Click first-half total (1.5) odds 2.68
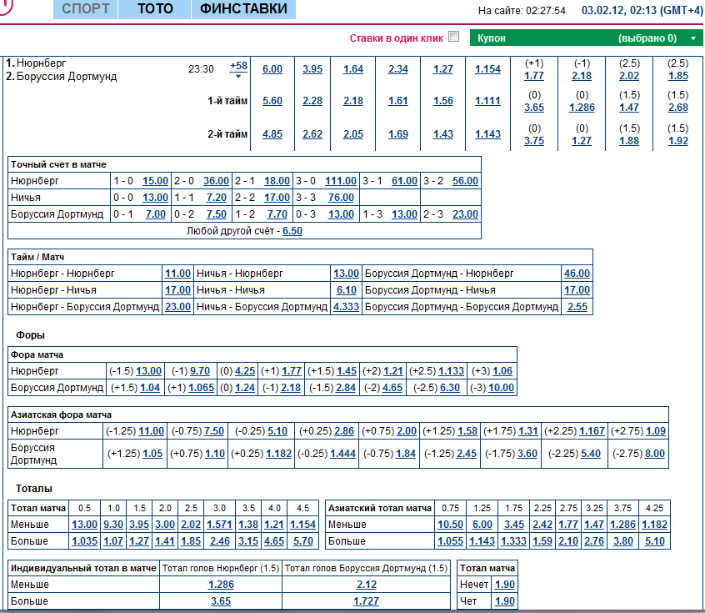The image size is (705, 613). pyautogui.click(x=678, y=108)
